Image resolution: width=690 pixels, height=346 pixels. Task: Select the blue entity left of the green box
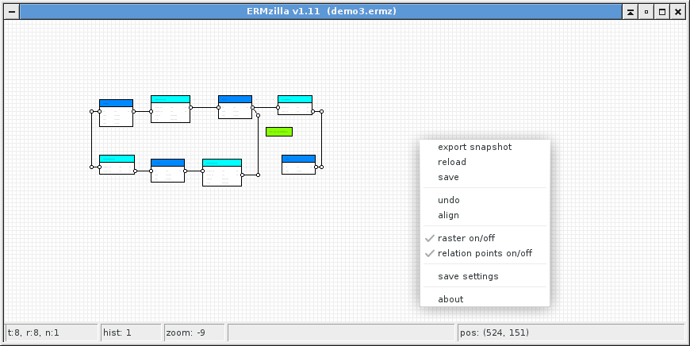pyautogui.click(x=235, y=107)
